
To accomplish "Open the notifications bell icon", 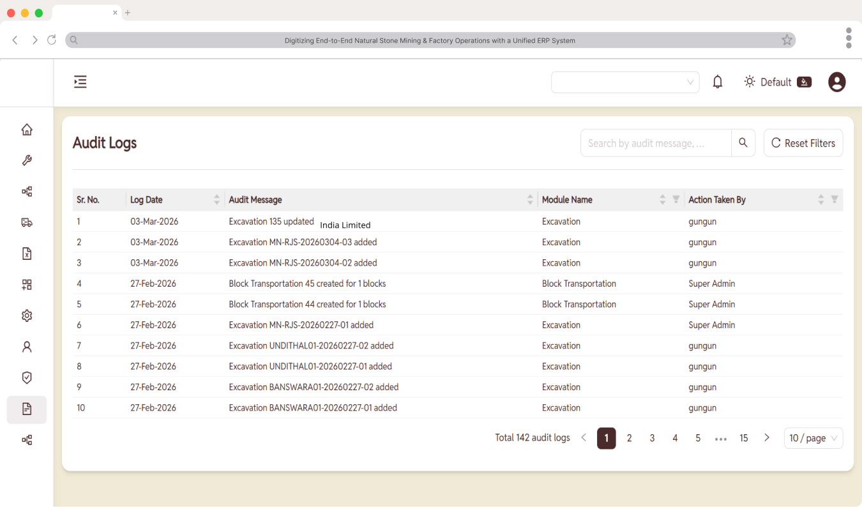I will [718, 82].
